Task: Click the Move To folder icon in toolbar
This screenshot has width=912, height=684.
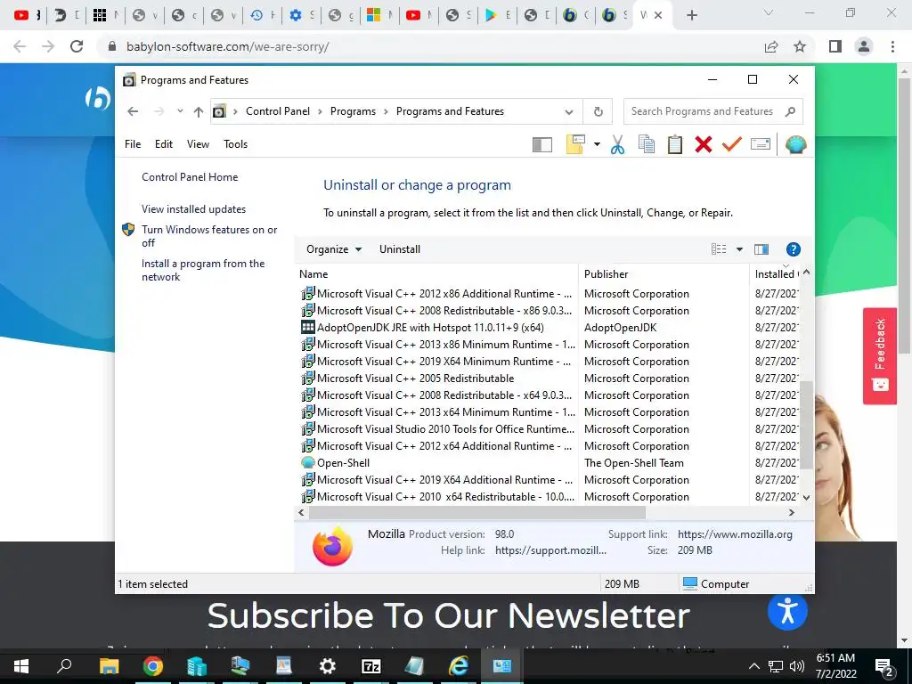Action: click(x=575, y=144)
